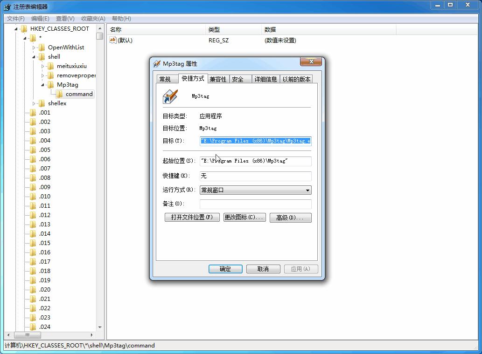Click the 快捷键(K) input field
This screenshot has height=354, width=482.
click(255, 176)
